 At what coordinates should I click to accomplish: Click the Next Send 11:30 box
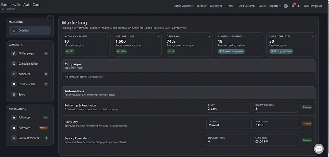276,123
